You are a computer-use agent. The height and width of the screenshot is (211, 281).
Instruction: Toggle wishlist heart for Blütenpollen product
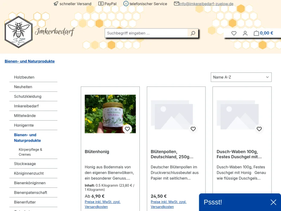pyautogui.click(x=193, y=129)
